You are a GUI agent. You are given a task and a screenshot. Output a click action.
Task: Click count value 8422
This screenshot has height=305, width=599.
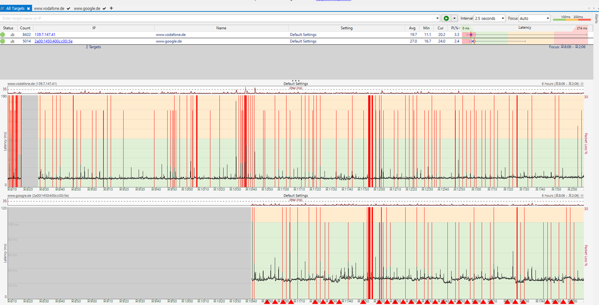tap(26, 35)
